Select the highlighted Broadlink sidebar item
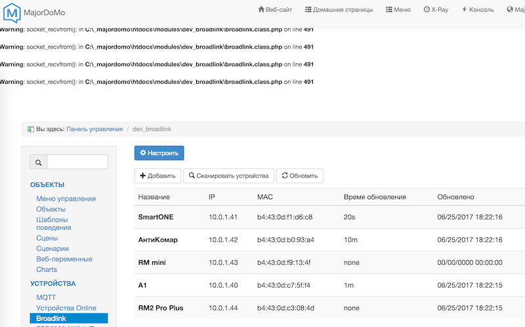The height and width of the screenshot is (327, 525). click(x=69, y=318)
